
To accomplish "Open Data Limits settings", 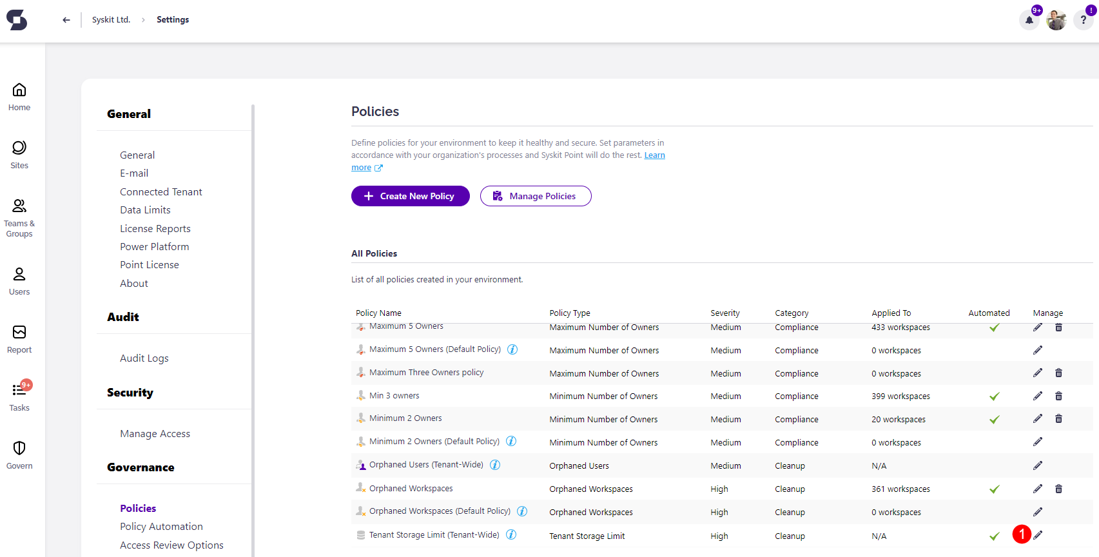I will point(145,210).
